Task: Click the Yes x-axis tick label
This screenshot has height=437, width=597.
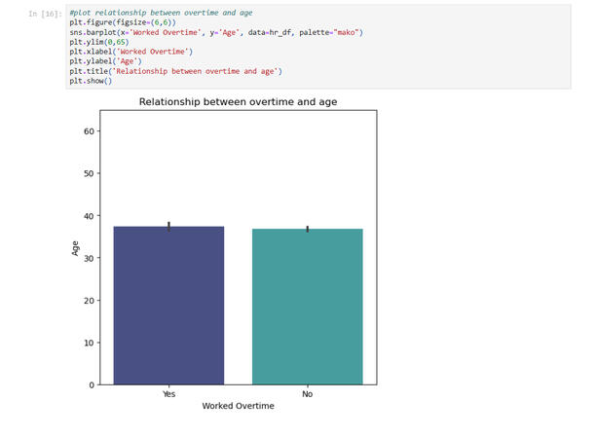Action: tap(168, 395)
